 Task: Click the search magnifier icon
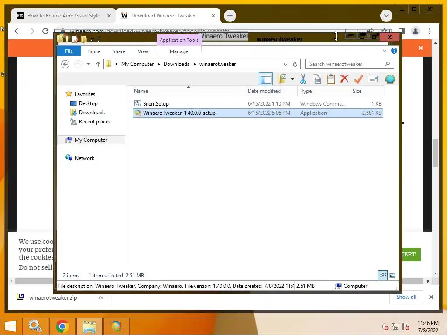(x=387, y=64)
